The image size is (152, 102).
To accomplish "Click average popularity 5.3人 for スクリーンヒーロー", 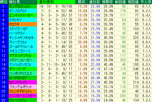I will (x=146, y=60).
